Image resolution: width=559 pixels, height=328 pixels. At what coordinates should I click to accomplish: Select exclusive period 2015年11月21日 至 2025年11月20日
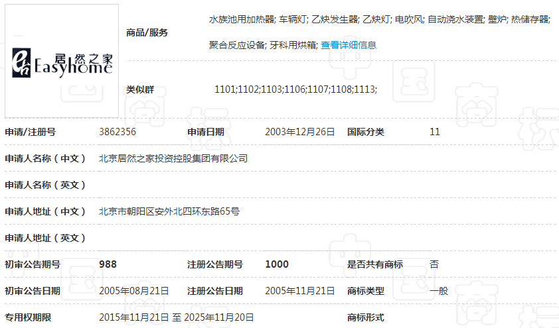[x=176, y=317]
